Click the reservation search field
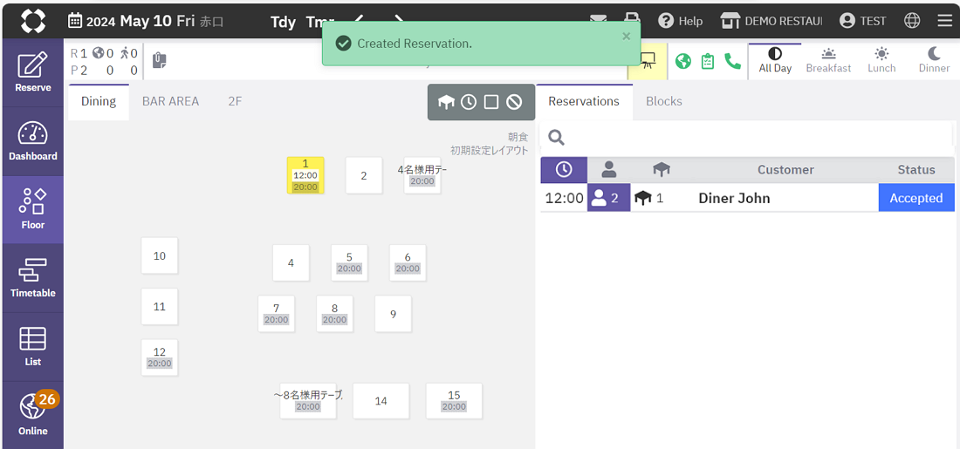Screen dimensions: 960x449 coord(751,137)
